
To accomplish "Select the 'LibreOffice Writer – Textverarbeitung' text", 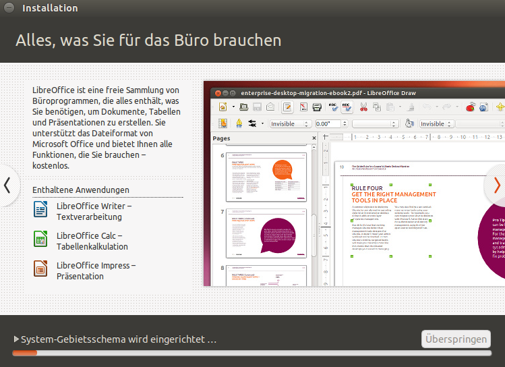I will tap(94, 211).
